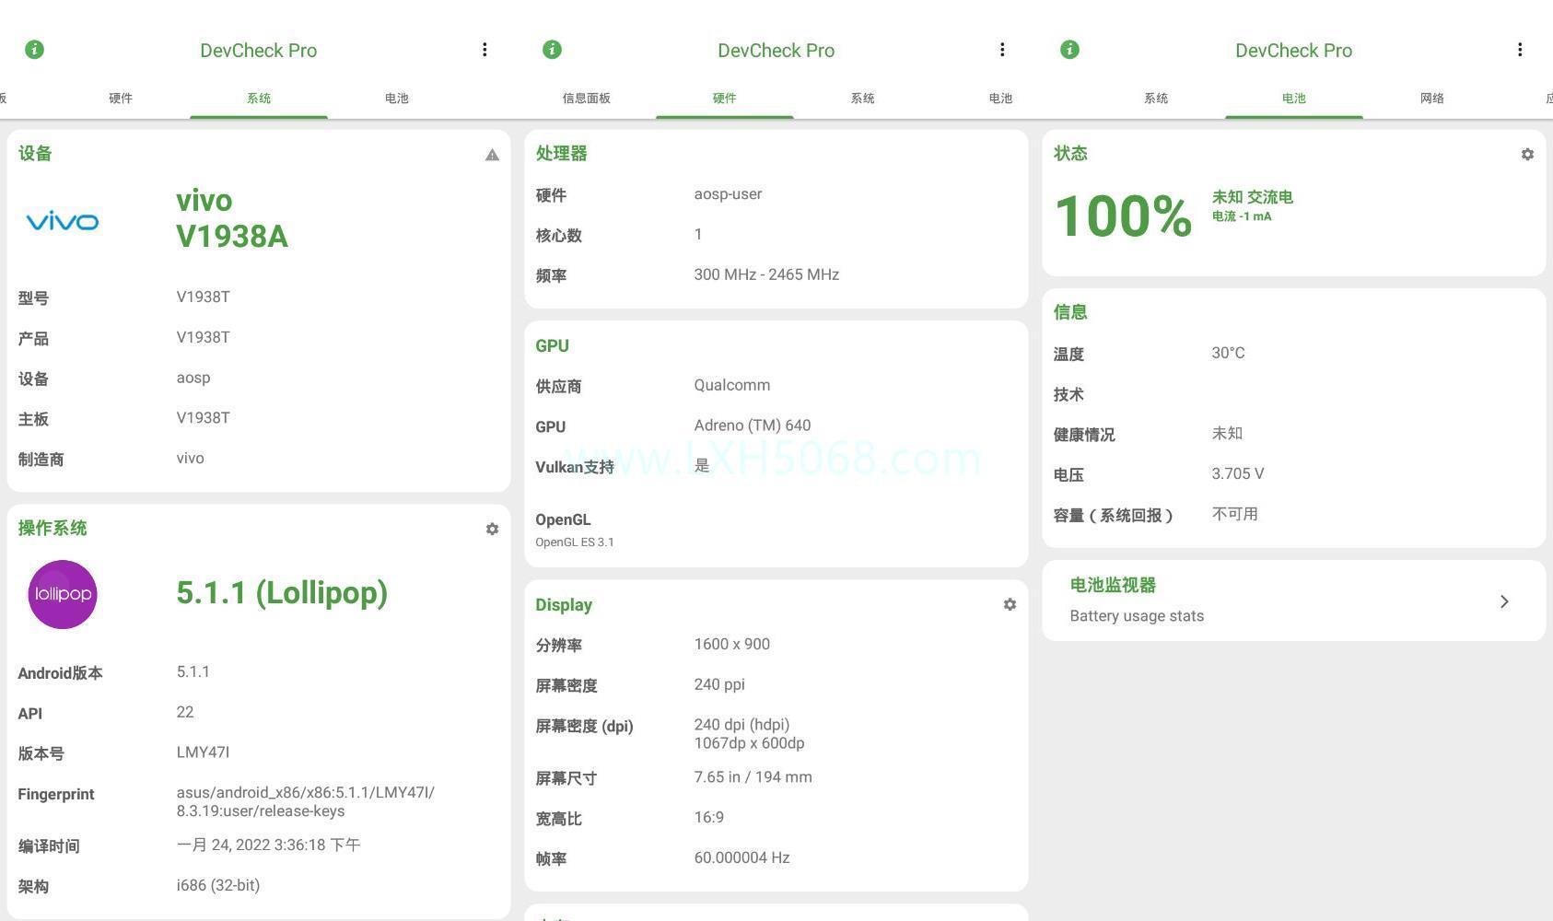Click the 240 dpi (hdpi) value
This screenshot has width=1553, height=921.
click(741, 725)
